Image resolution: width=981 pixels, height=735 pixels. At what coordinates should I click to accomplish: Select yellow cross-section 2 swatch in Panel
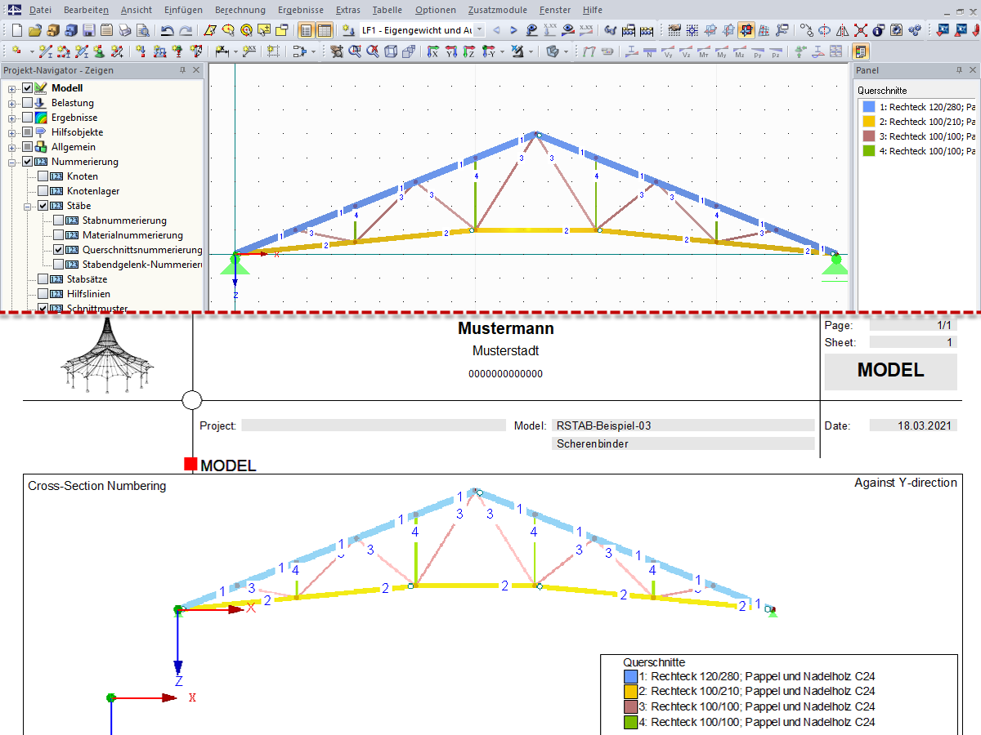point(868,122)
